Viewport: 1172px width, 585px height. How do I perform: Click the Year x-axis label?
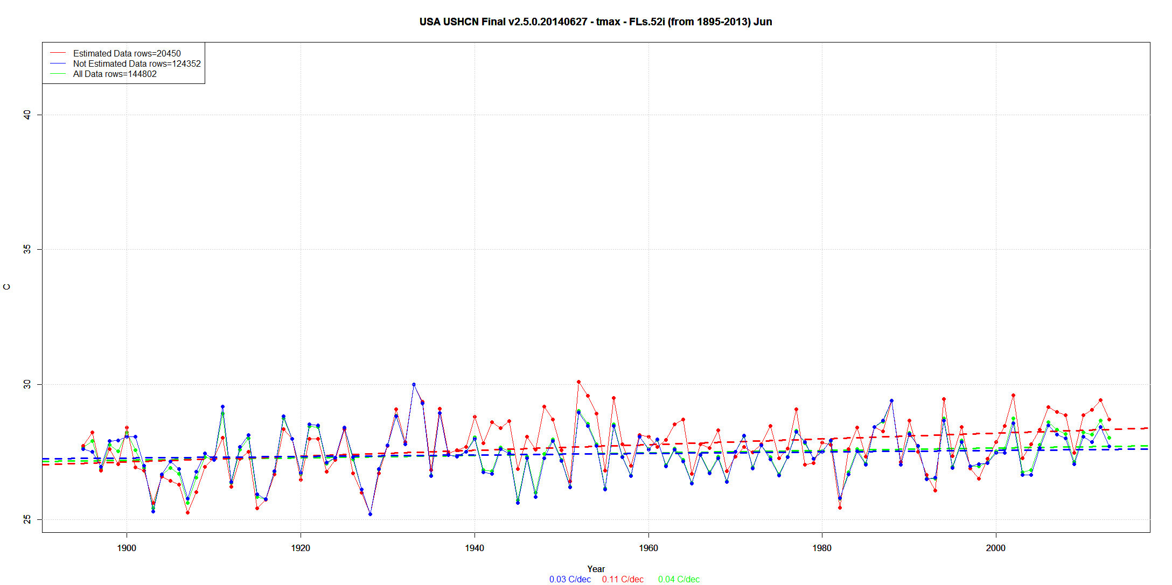coord(596,569)
